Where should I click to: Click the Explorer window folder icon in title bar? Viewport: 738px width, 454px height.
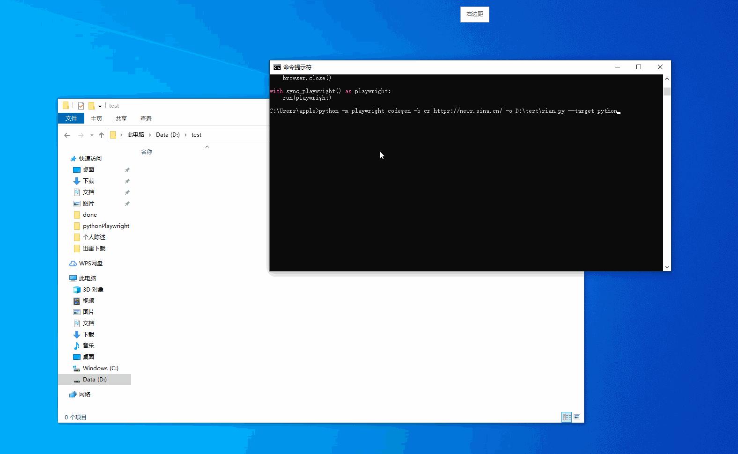coord(66,106)
